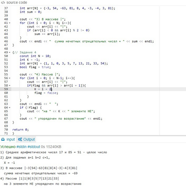Collapse the for loop at line 56

pos(9,78)
